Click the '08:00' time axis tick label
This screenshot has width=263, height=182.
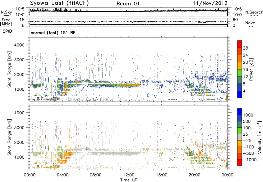(x=96, y=175)
